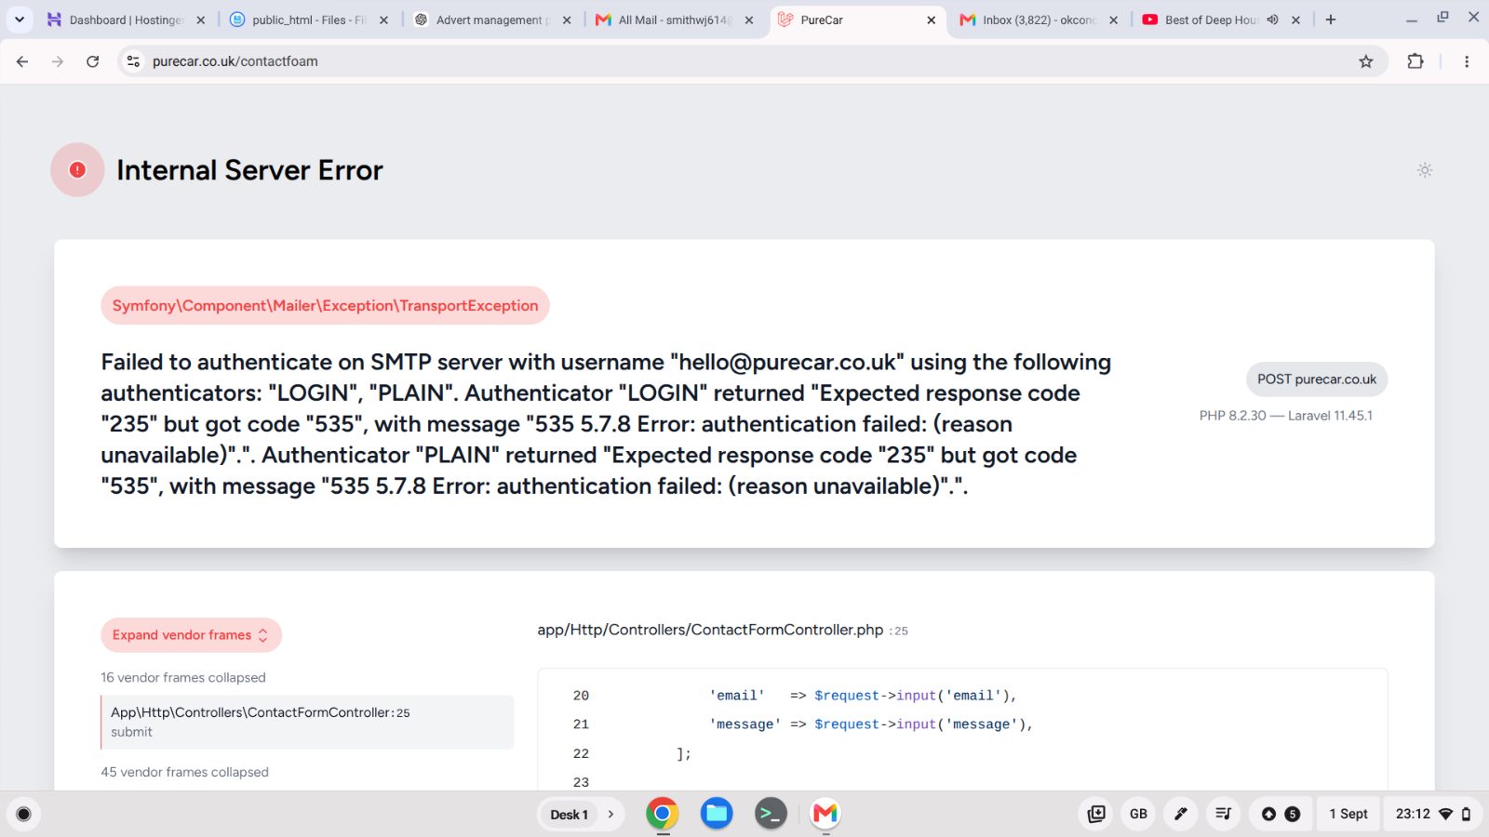Bookmark this page with the star

1366,61
